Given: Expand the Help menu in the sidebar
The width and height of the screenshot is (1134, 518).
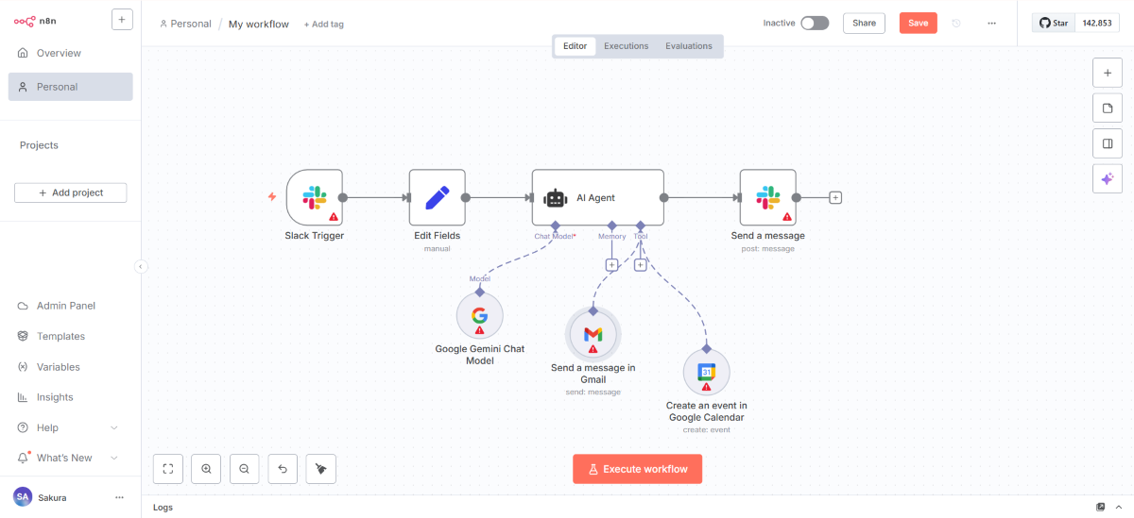Looking at the screenshot, I should tap(114, 427).
